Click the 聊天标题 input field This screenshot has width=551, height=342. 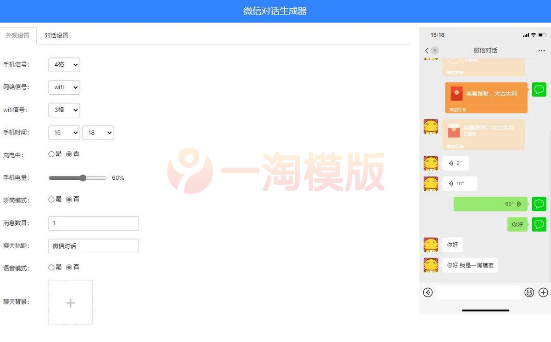(x=94, y=246)
